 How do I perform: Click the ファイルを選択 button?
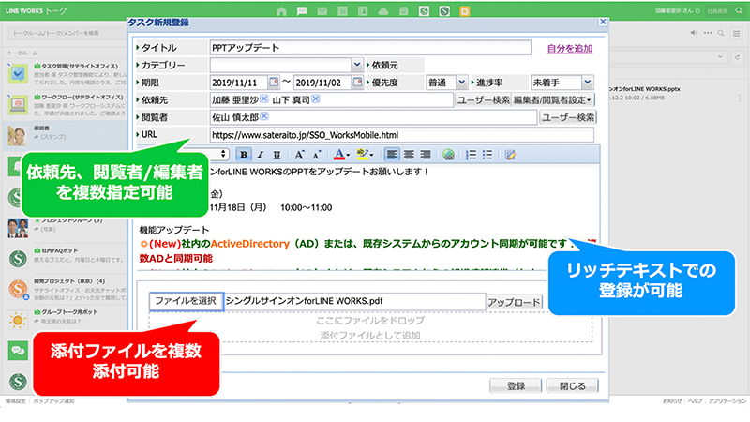(186, 301)
